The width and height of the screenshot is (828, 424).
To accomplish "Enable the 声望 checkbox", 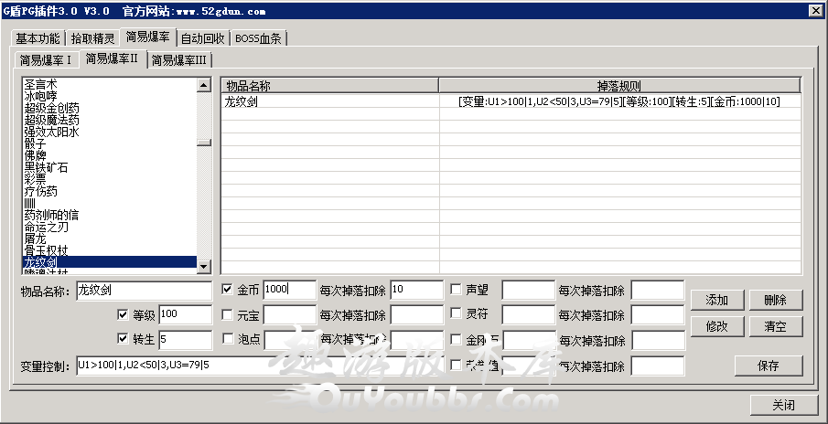I will [x=457, y=290].
